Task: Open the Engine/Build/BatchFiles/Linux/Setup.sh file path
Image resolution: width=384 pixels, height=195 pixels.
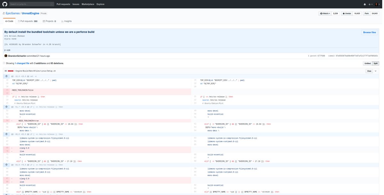Action: click(x=36, y=71)
